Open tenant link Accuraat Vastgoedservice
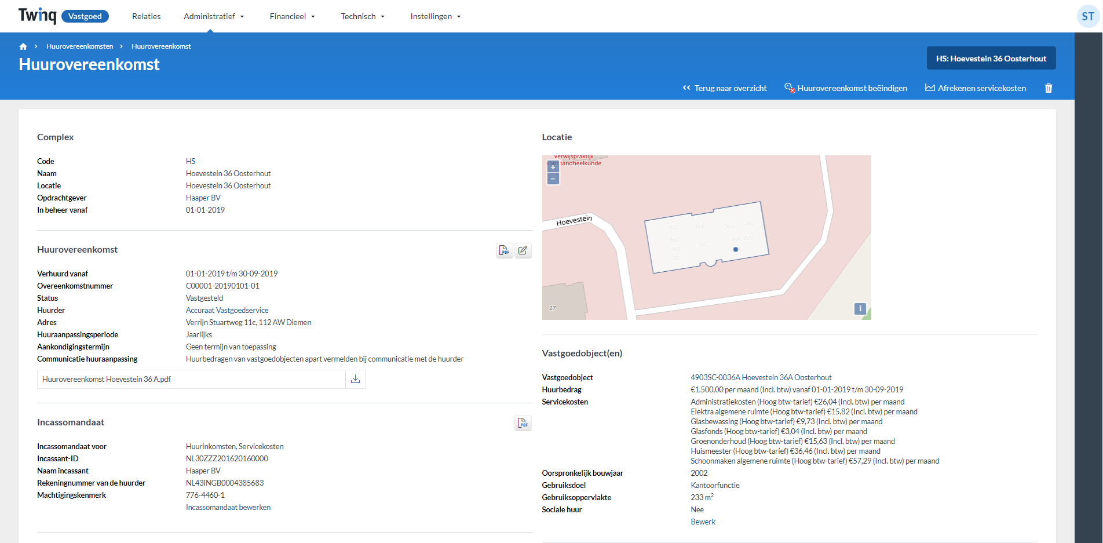Screen dimensions: 1103x543 (x=227, y=310)
